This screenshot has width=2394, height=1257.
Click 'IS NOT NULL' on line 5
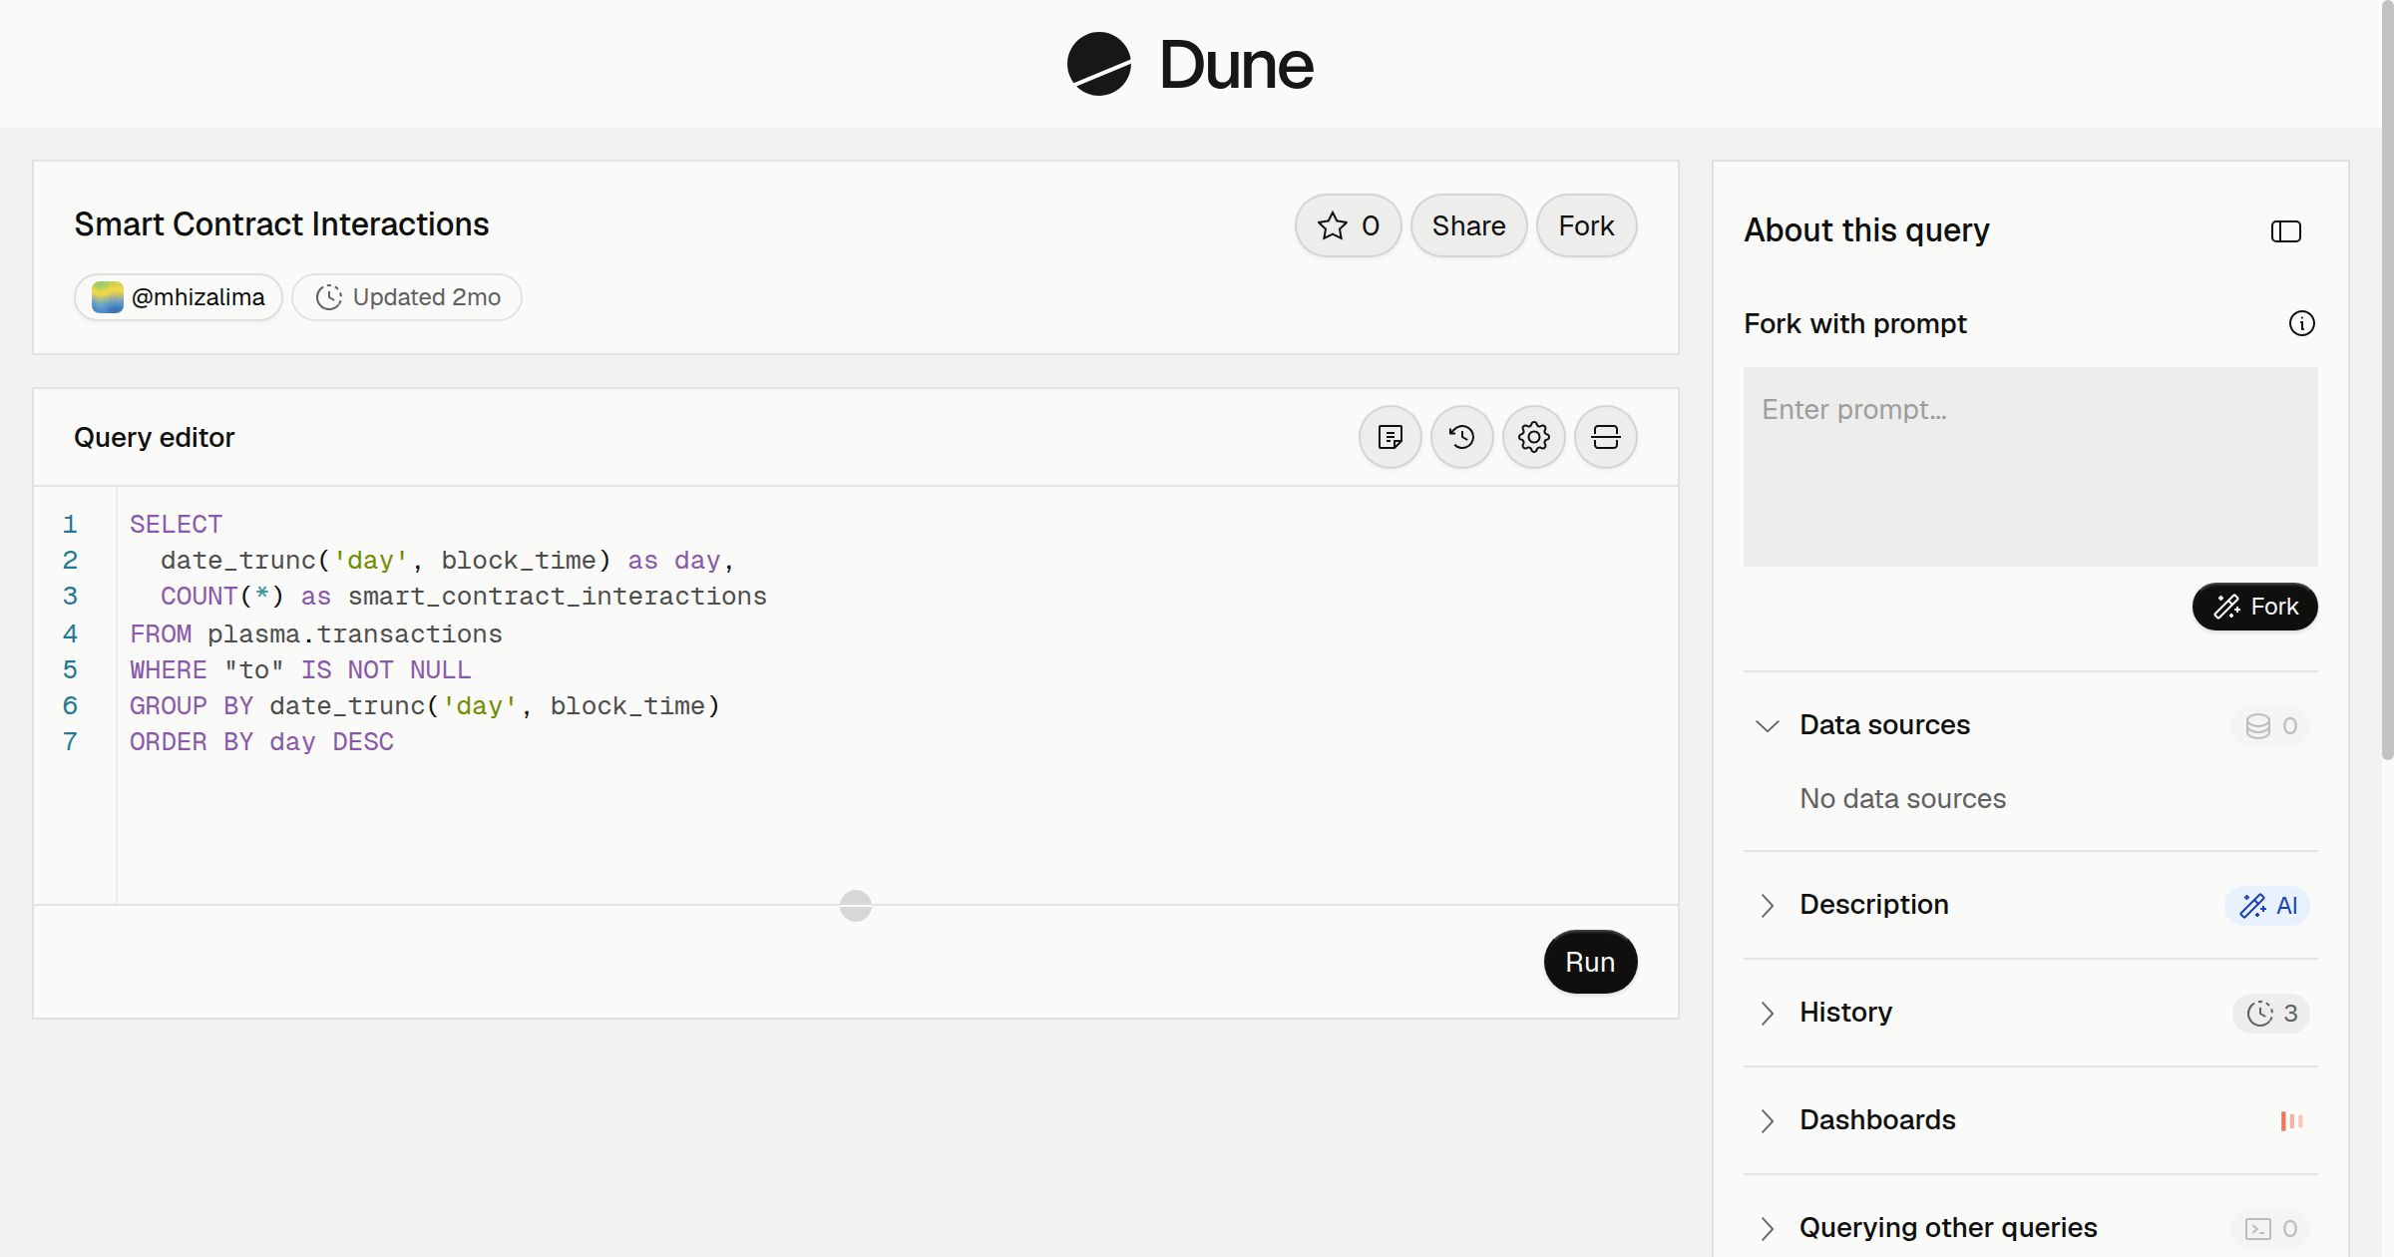[386, 670]
